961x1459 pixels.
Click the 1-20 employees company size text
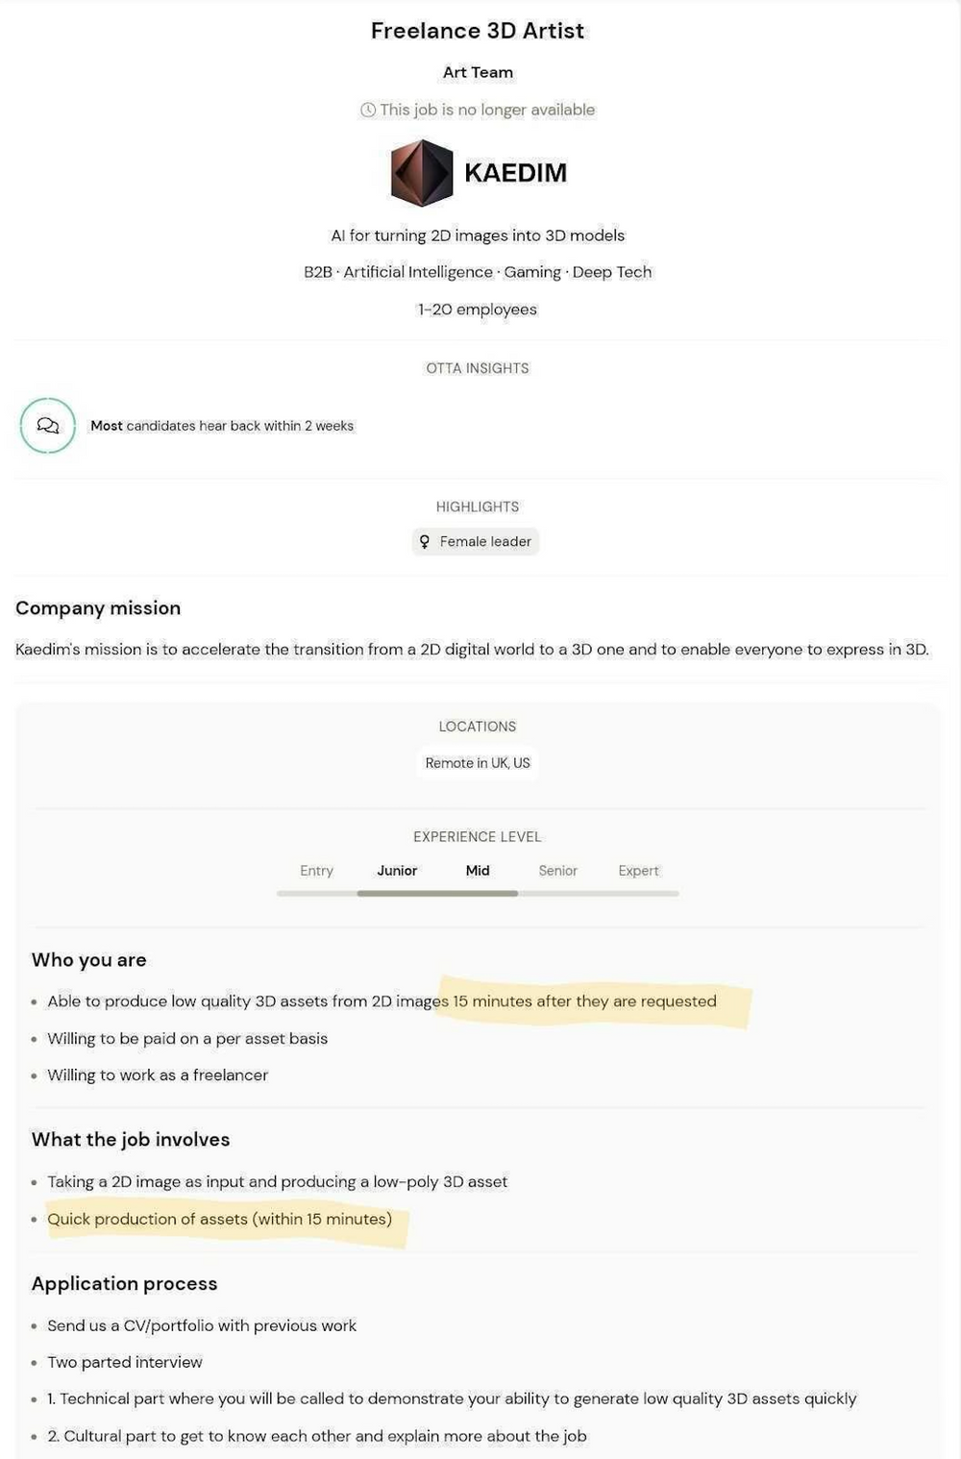[478, 309]
